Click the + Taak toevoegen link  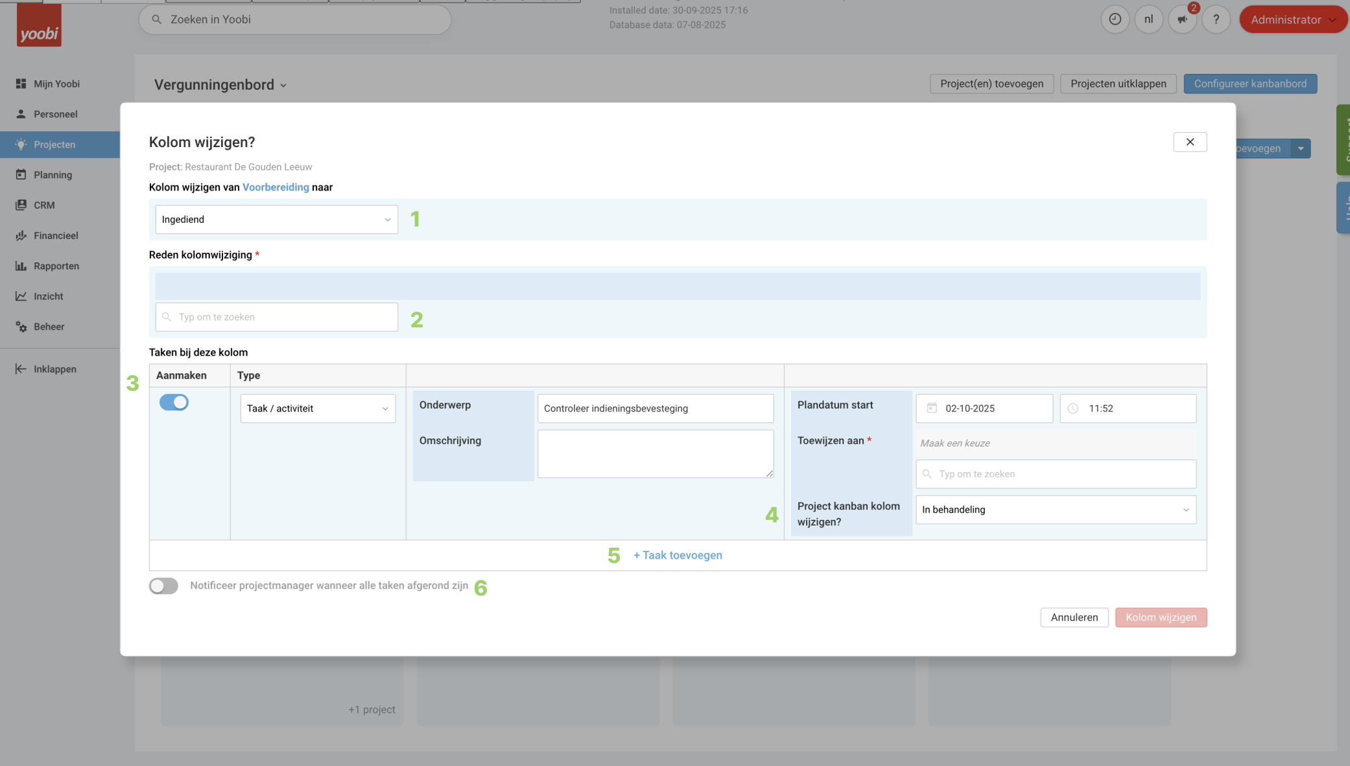click(678, 555)
